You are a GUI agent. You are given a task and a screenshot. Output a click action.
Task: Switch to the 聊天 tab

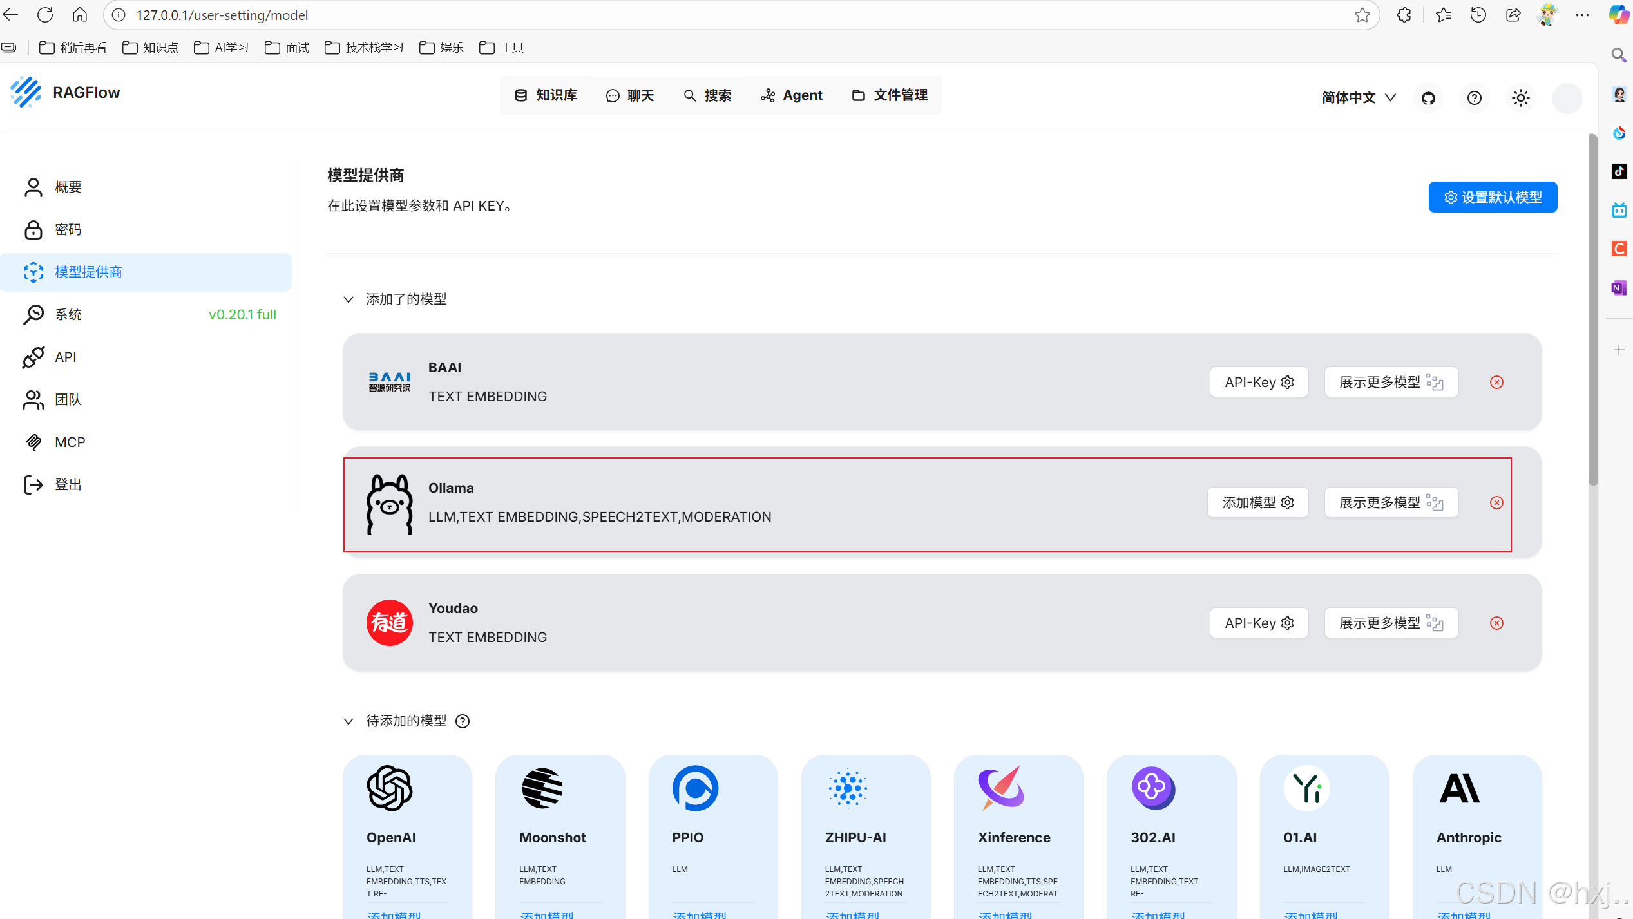pyautogui.click(x=630, y=95)
